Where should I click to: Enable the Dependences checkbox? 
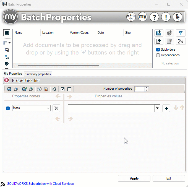[x=158, y=55]
